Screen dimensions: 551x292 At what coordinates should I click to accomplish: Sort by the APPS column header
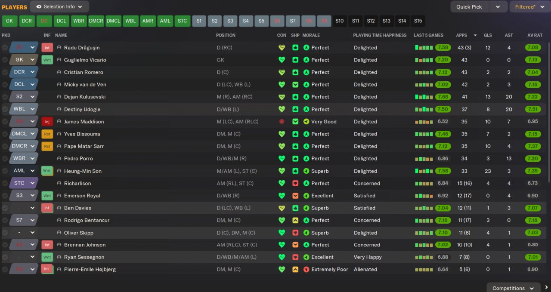click(461, 35)
